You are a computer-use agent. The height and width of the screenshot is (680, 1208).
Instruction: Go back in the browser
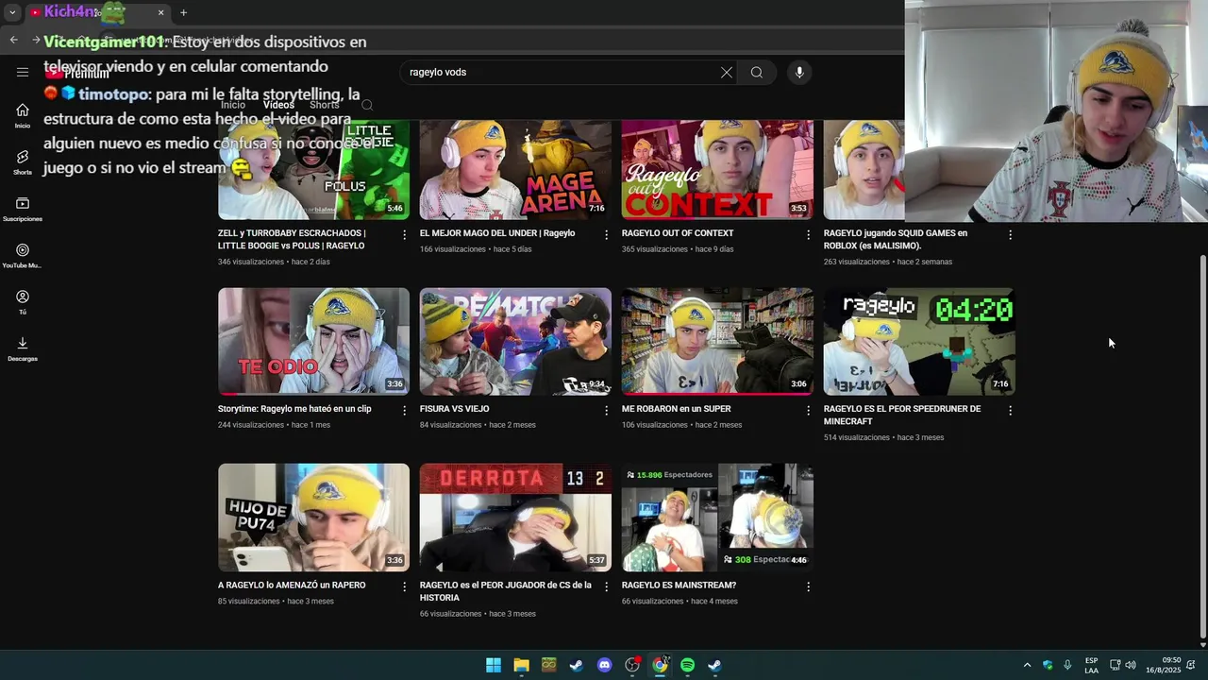pyautogui.click(x=13, y=40)
